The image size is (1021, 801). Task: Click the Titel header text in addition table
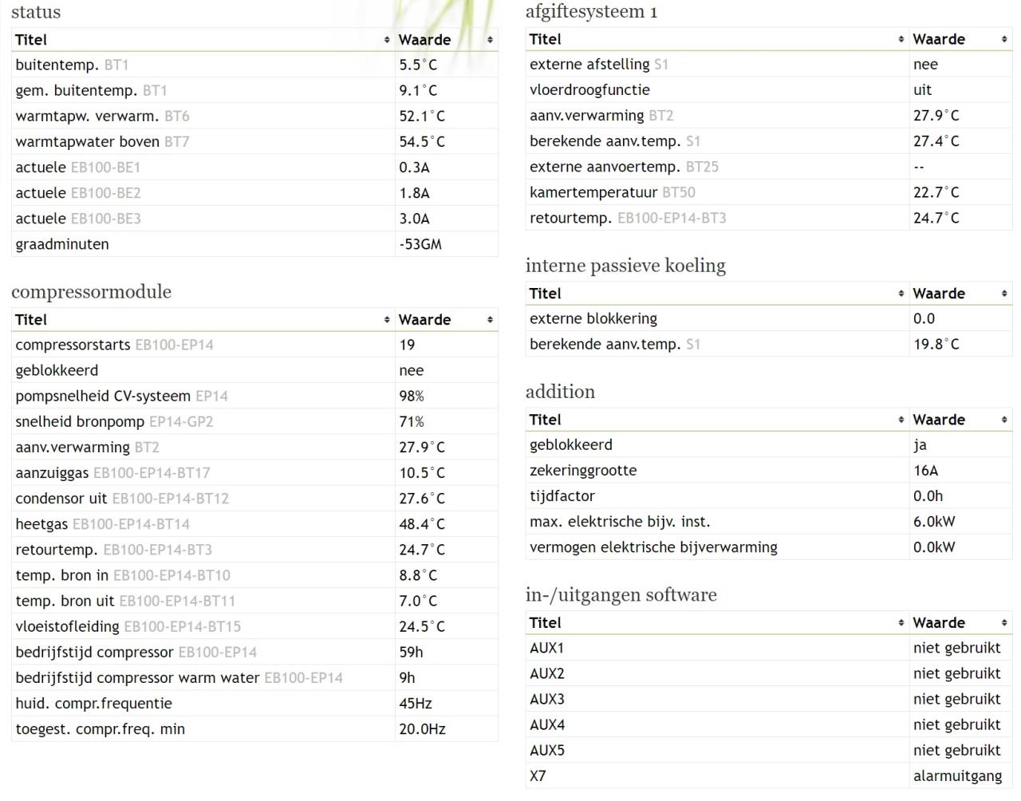[546, 420]
